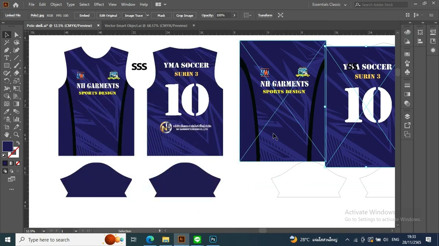Select the Eraser tool

[x=16, y=73]
